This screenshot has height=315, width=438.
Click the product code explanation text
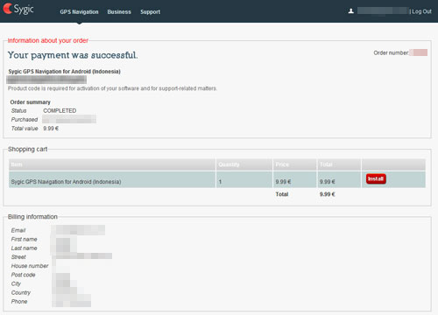tap(112, 88)
